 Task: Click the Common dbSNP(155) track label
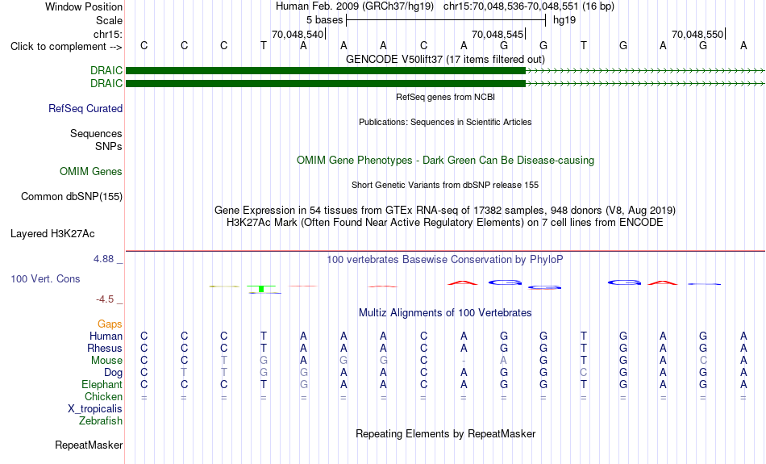tap(71, 197)
